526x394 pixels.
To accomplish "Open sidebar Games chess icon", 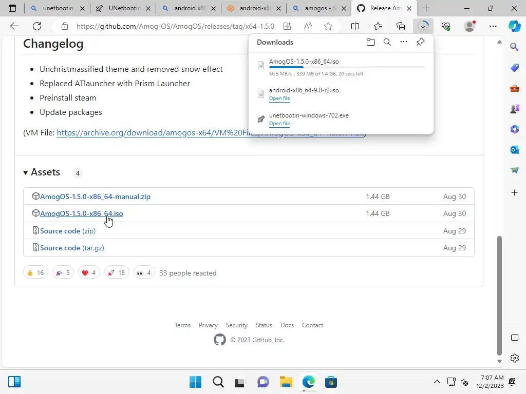I will point(514,109).
